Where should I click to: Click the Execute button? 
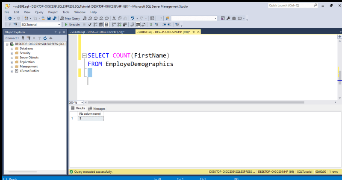pos(72,25)
